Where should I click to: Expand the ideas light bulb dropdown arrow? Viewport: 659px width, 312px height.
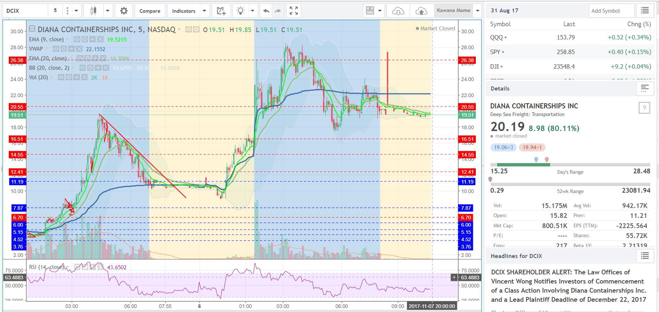[x=252, y=11]
